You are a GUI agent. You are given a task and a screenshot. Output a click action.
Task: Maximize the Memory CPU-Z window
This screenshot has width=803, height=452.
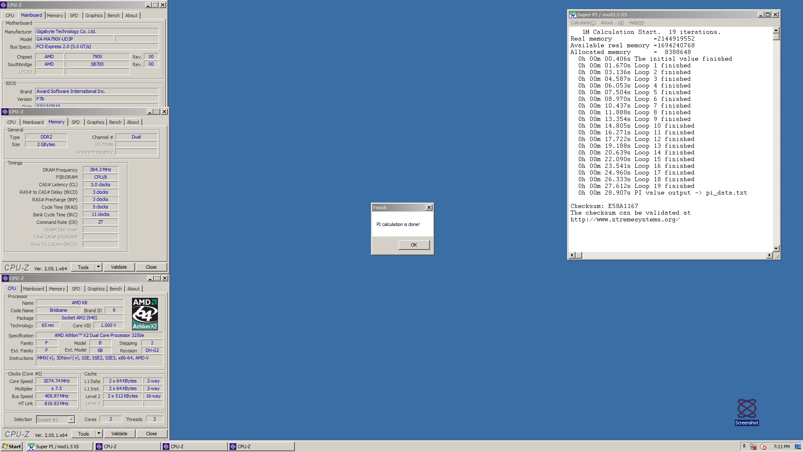157,112
